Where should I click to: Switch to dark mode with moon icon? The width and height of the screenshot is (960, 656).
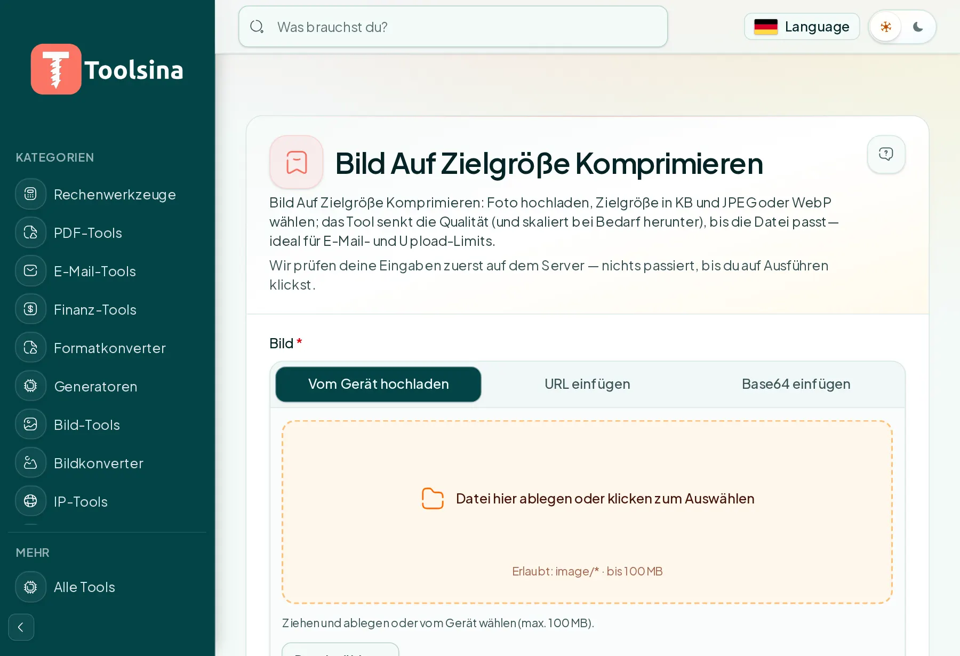(918, 27)
